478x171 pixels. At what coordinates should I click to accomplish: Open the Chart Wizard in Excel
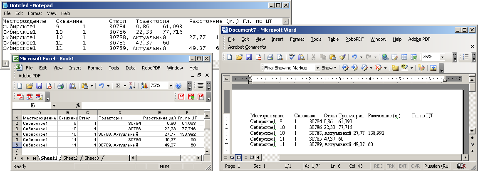coord(144,86)
